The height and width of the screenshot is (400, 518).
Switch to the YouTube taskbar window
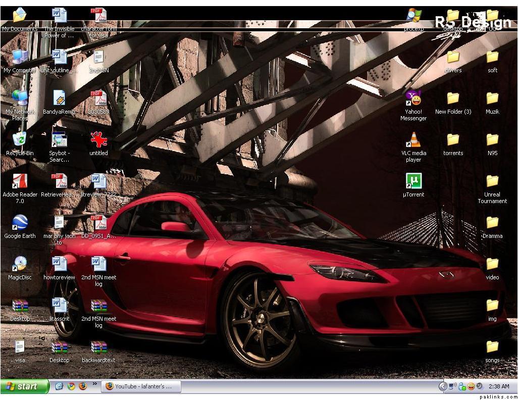(x=141, y=386)
